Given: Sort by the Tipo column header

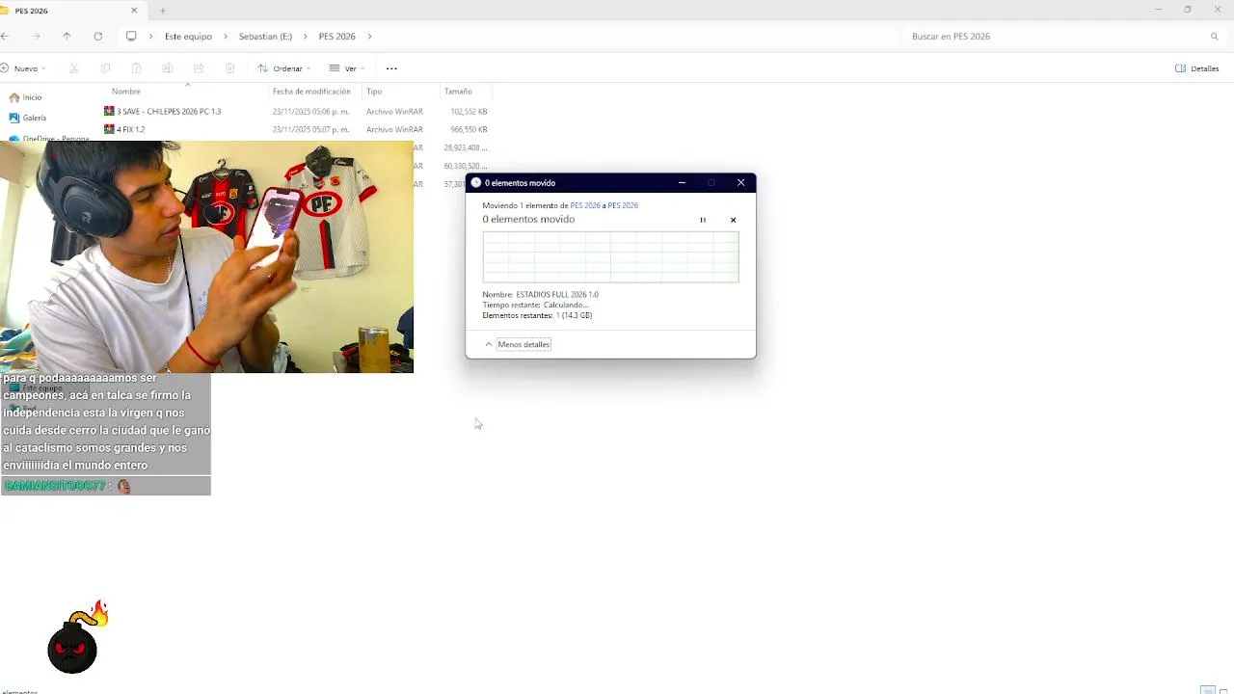Looking at the screenshot, I should 374,92.
